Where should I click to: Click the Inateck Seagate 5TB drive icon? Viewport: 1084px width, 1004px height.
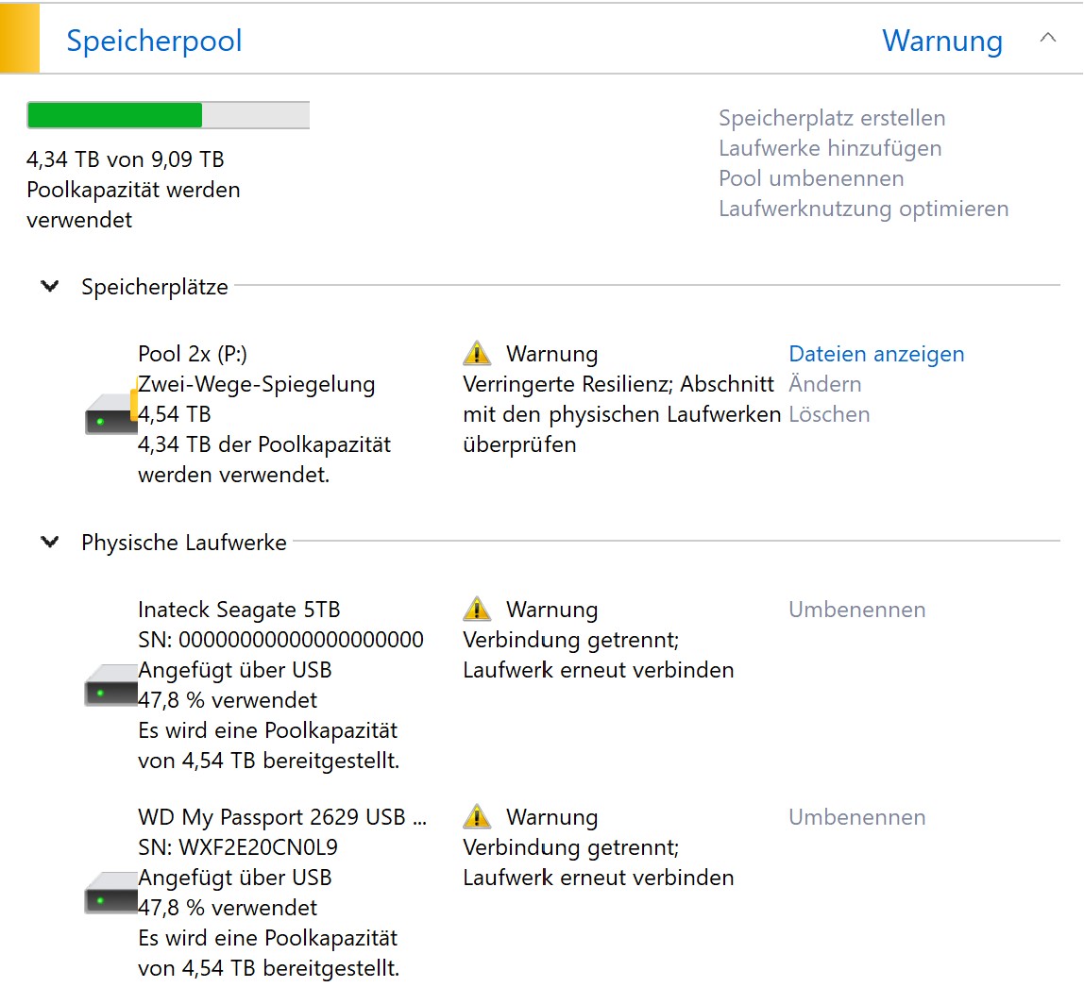click(111, 685)
